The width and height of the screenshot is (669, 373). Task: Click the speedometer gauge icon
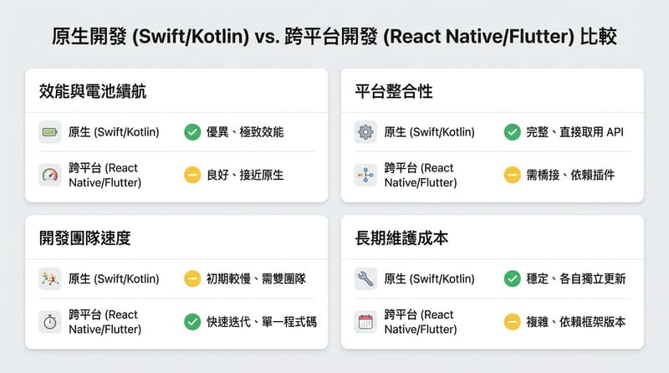pyautogui.click(x=50, y=175)
